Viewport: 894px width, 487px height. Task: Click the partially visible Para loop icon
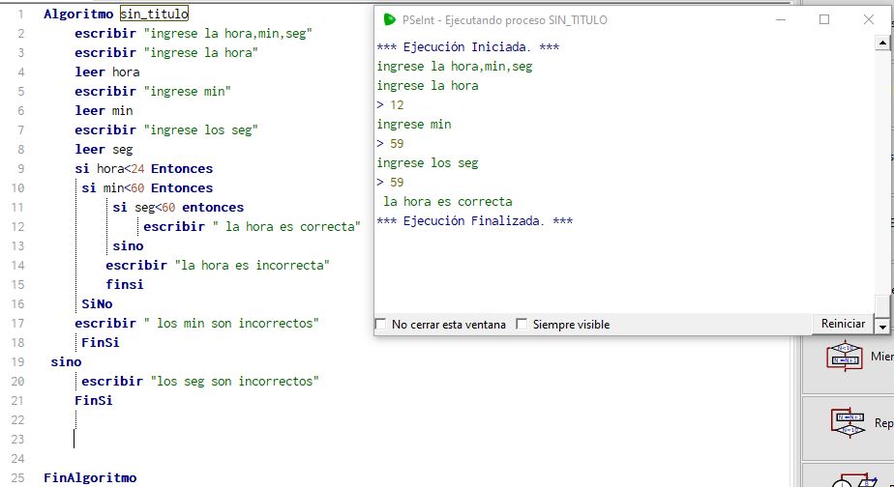(x=848, y=480)
